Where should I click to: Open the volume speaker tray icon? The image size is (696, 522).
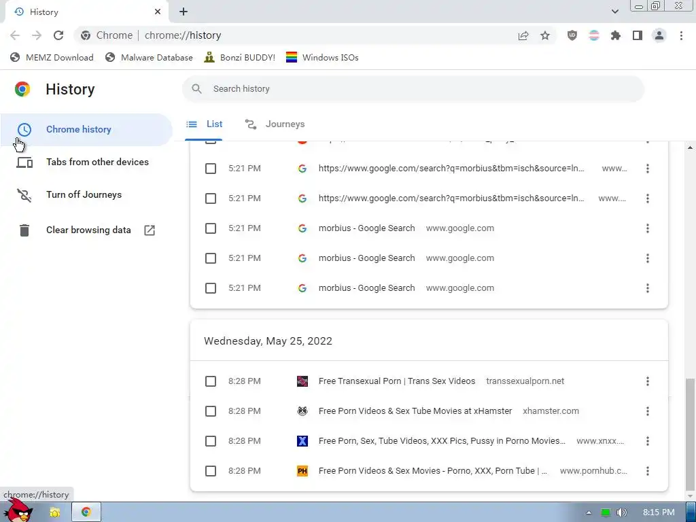621,512
